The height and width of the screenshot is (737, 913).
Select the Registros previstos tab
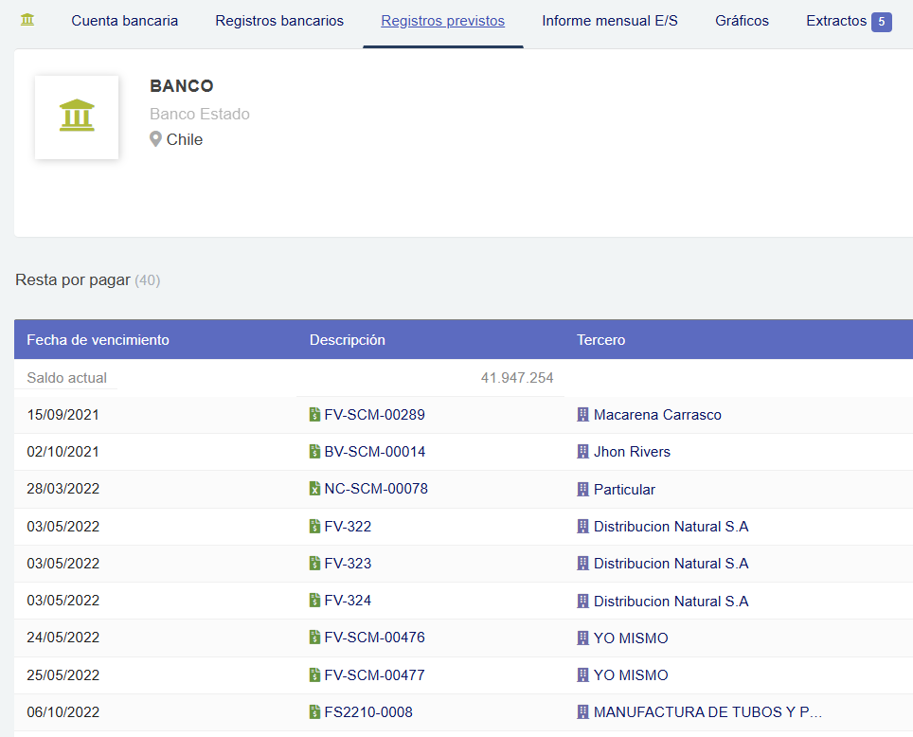tap(442, 21)
